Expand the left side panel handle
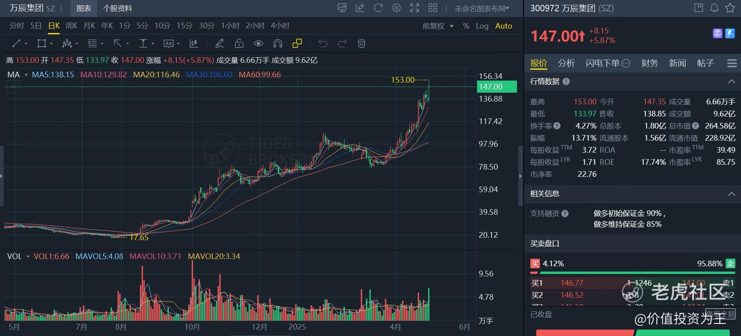Screen dimensions: 741x336 pyautogui.click(x=2, y=176)
